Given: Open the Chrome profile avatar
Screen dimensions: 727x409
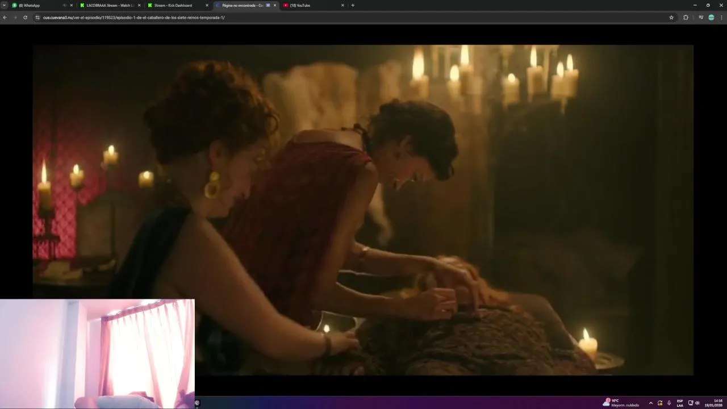Looking at the screenshot, I should tap(711, 17).
